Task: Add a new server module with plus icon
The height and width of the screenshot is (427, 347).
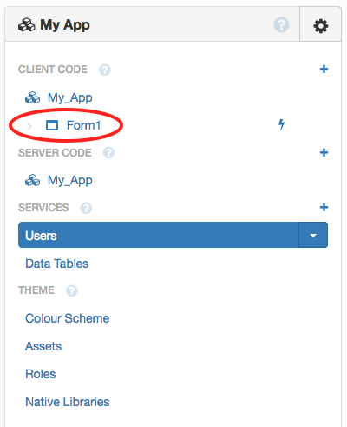Action: [324, 152]
